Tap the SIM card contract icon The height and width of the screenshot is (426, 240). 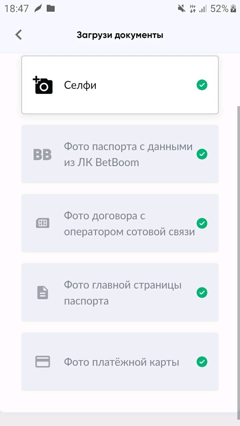click(x=43, y=223)
